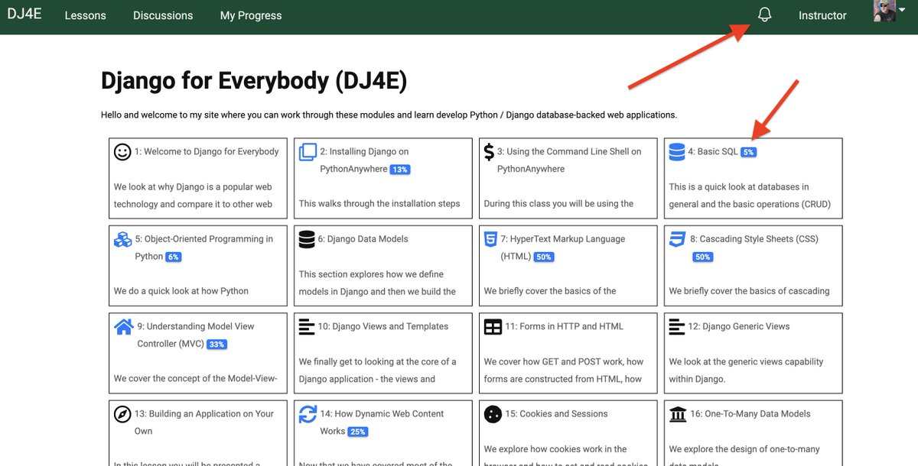Open lesson 14: How Dynamic Web Content Works
This screenshot has height=466, width=918.
point(382,422)
